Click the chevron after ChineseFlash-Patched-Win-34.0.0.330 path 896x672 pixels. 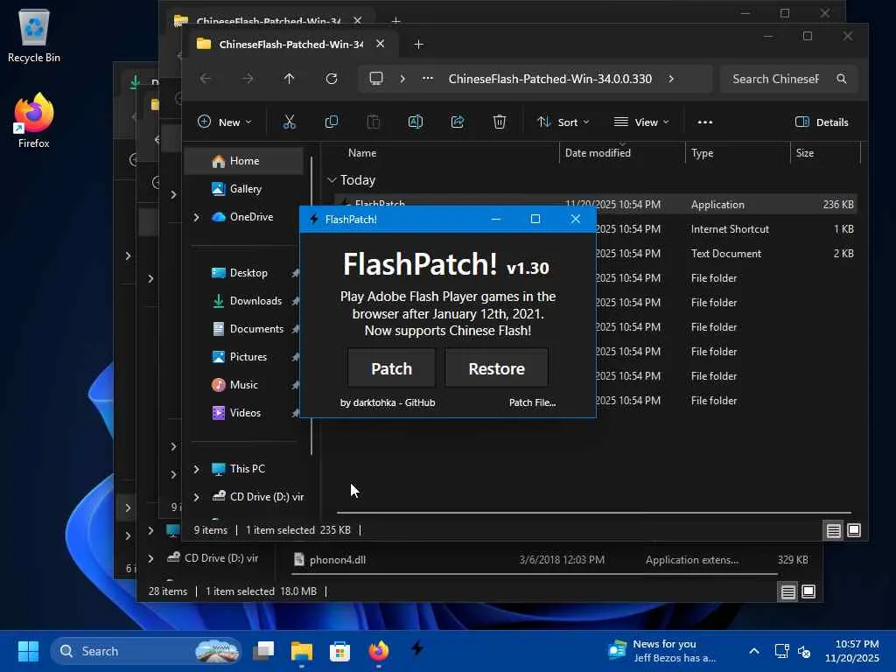[671, 78]
